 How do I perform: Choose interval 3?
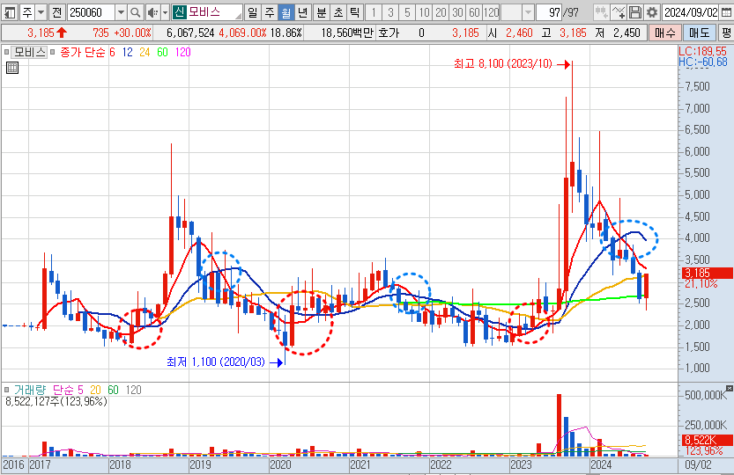point(390,12)
